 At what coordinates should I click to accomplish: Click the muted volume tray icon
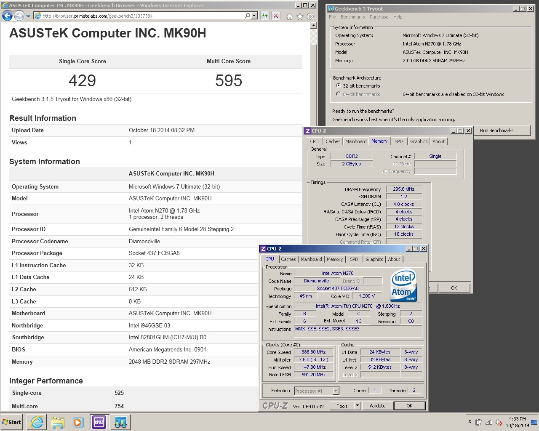click(499, 422)
